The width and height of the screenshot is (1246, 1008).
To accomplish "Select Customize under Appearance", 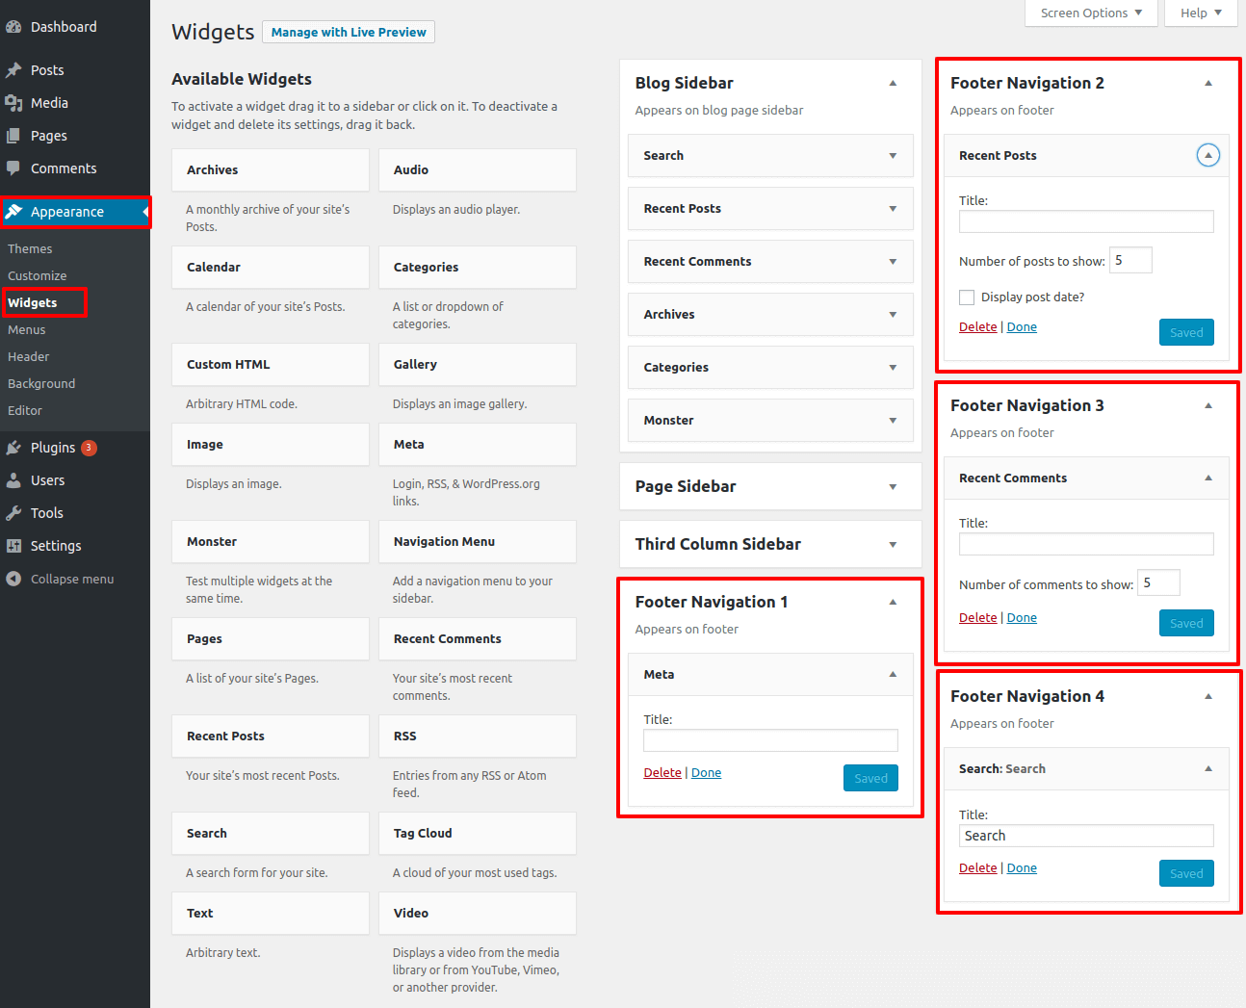I will click(x=38, y=276).
